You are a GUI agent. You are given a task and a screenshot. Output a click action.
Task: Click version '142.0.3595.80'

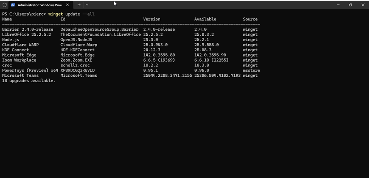(x=159, y=55)
